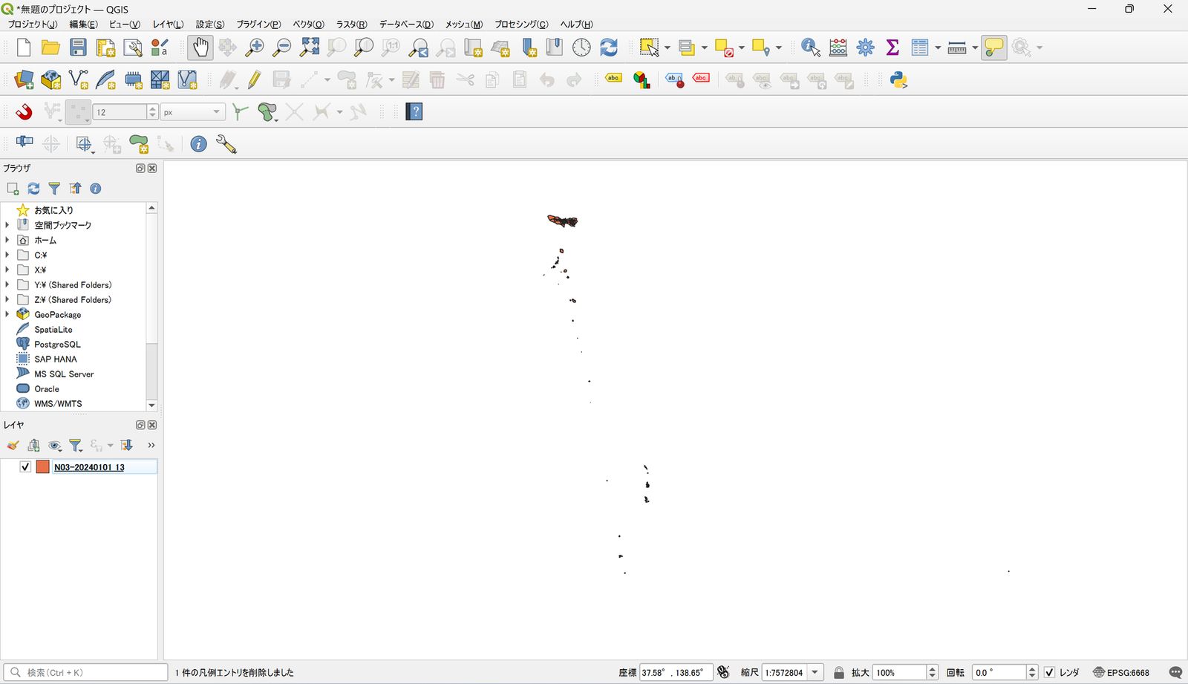The height and width of the screenshot is (684, 1188).
Task: Click the Manage Map Themes eye icon
Action: click(x=55, y=446)
